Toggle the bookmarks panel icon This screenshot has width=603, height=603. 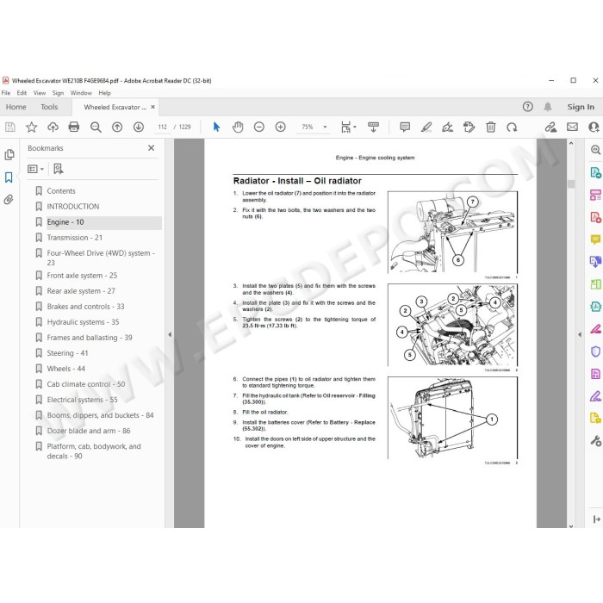[x=9, y=177]
